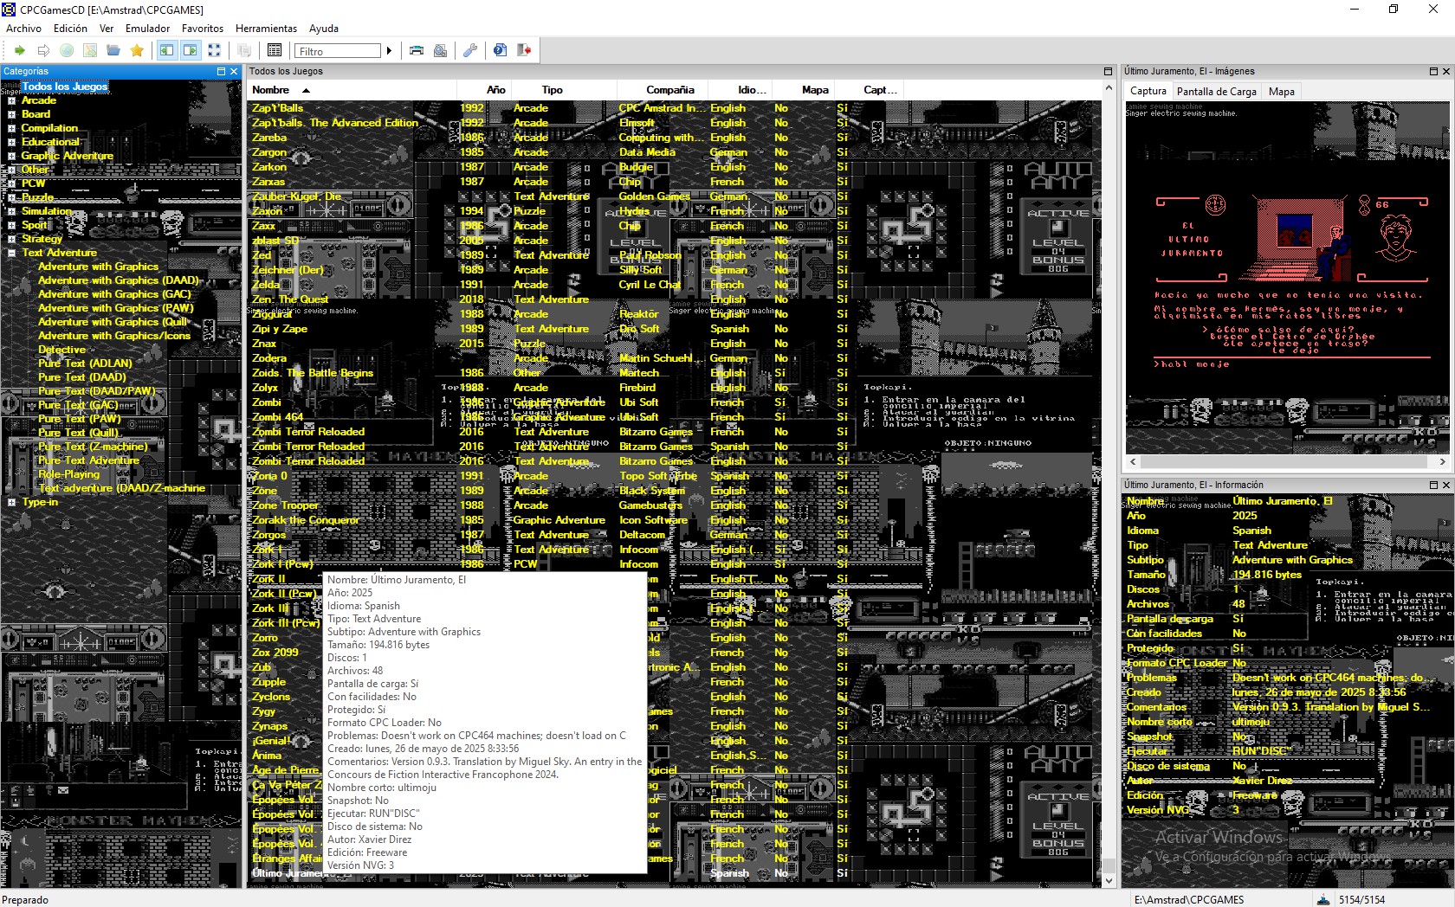Select the Captura tab
This screenshot has width=1455, height=907.
pos(1148,91)
